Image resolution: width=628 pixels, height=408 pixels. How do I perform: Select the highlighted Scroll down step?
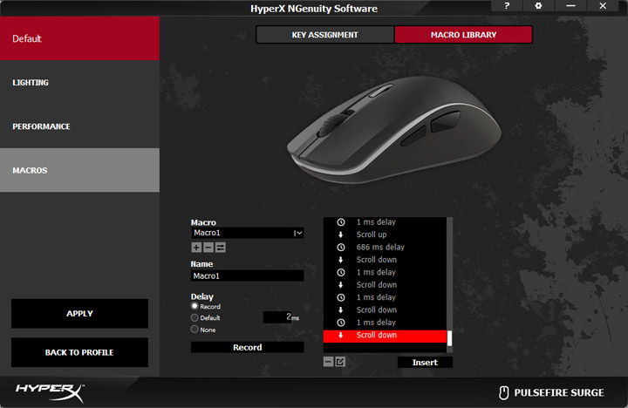pyautogui.click(x=385, y=335)
